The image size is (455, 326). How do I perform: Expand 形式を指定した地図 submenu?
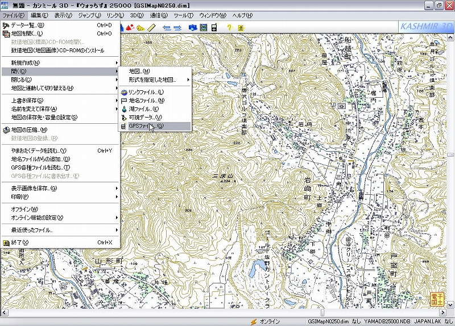point(155,80)
